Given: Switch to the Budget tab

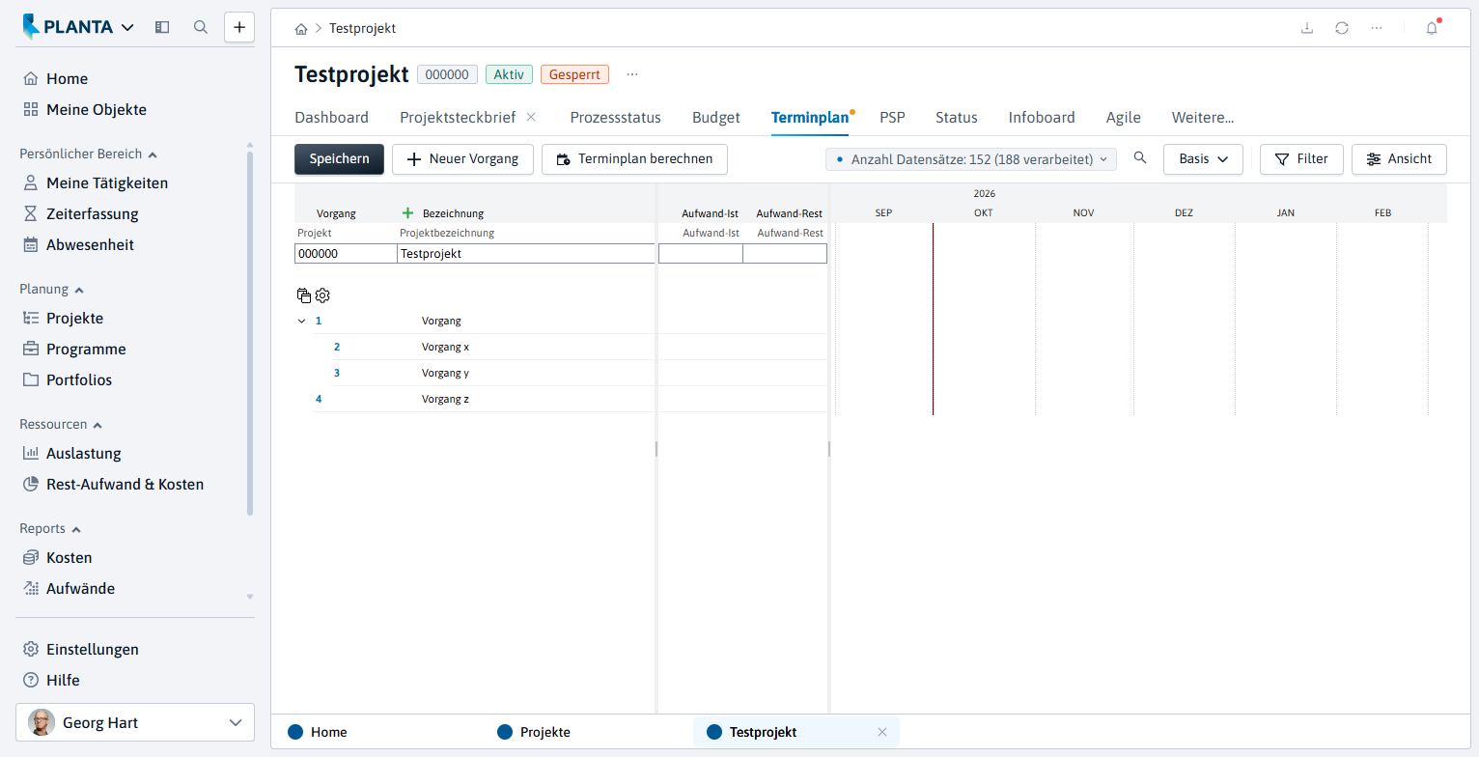Looking at the screenshot, I should (x=716, y=118).
